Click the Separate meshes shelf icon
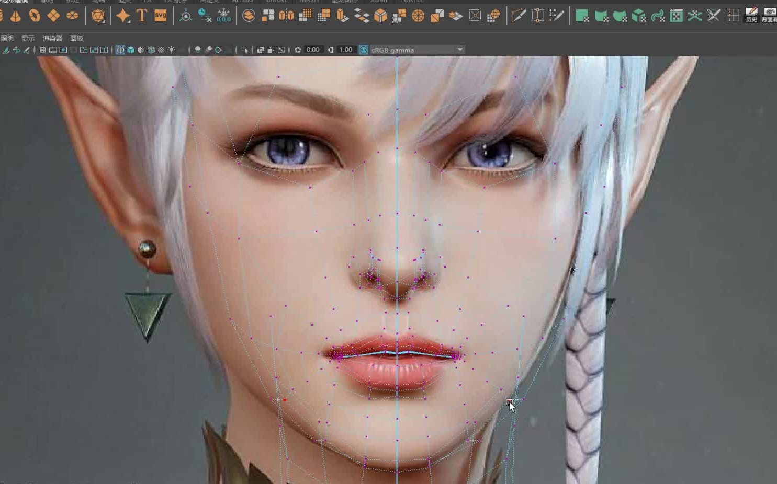 [x=268, y=16]
